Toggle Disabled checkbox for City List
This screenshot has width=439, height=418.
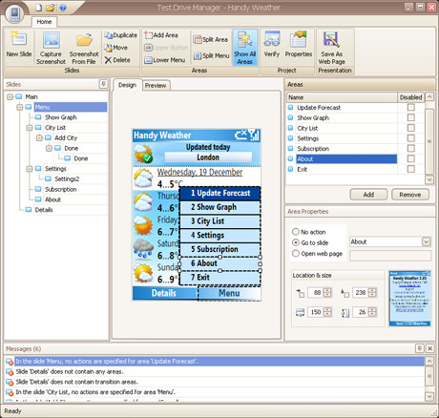tap(411, 128)
